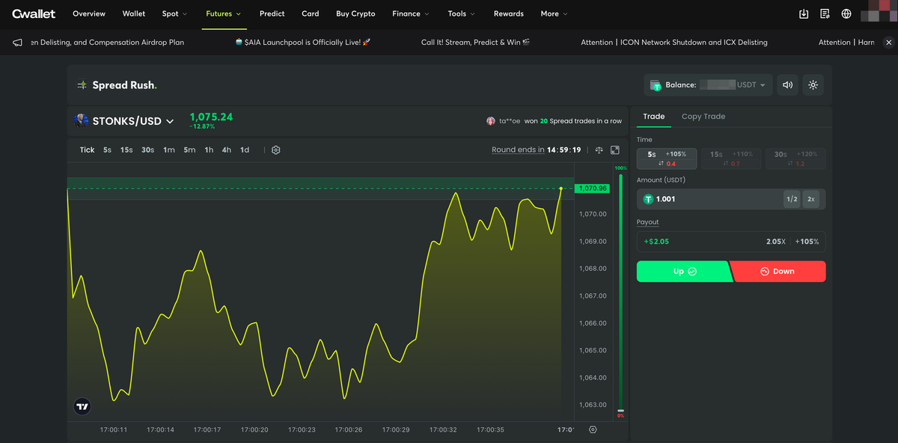Image resolution: width=898 pixels, height=443 pixels.
Task: Expand chart to fullscreen
Action: [615, 150]
